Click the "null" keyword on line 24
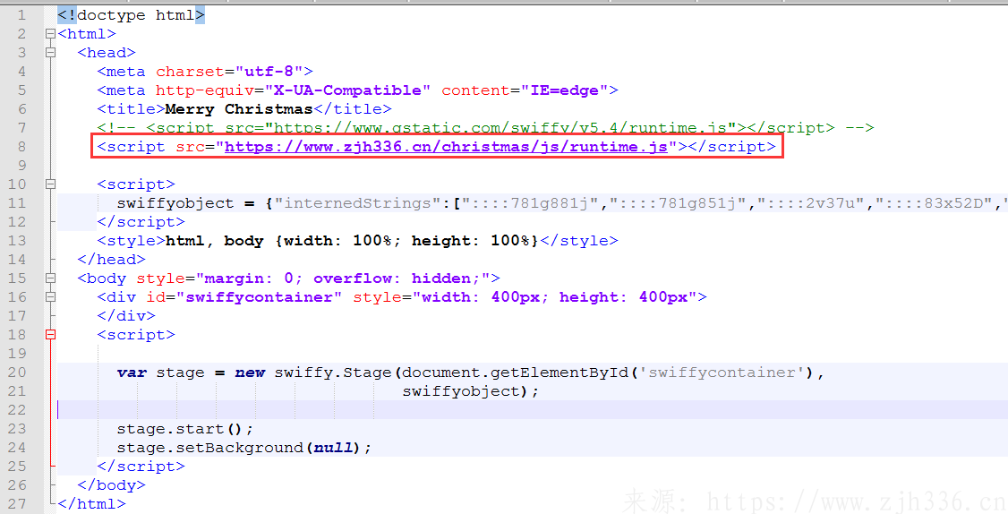Viewport: 1008px width, 514px height. pyautogui.click(x=333, y=447)
